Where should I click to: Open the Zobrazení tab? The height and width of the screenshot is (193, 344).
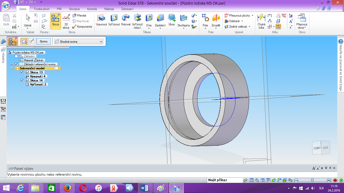[127, 9]
